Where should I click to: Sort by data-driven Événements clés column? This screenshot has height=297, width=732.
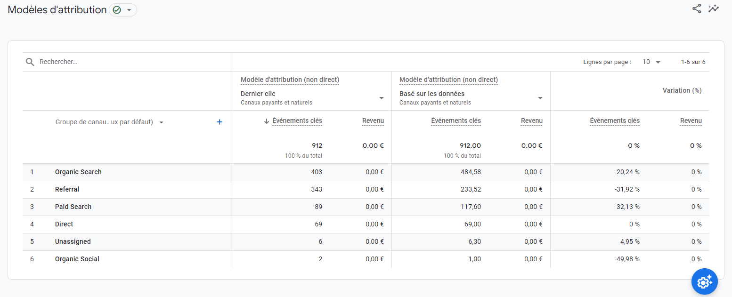tap(456, 121)
